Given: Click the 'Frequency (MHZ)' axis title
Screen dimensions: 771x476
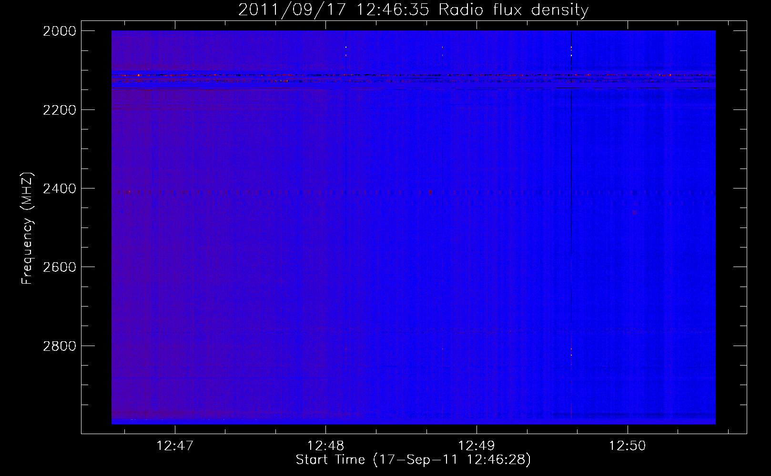Looking at the screenshot, I should click(x=27, y=228).
